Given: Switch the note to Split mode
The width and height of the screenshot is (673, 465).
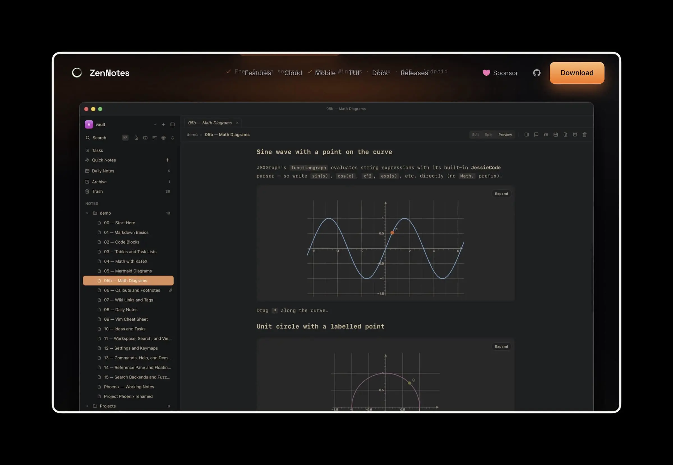Looking at the screenshot, I should (x=488, y=135).
